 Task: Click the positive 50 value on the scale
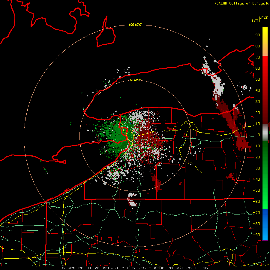(x=258, y=79)
